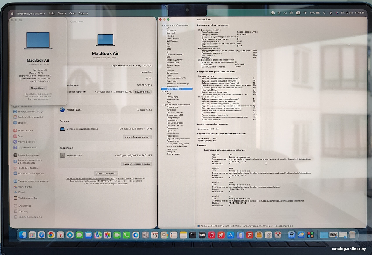This screenshot has width=372, height=255.
Task: Open Apple Intelligence и Siri settings
Action: (30, 117)
